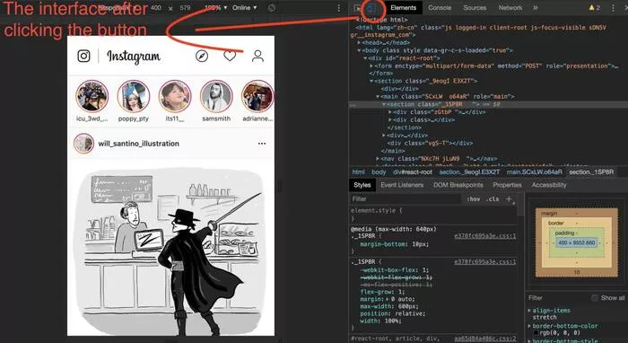Screen dimensions: 628x343
Task: Open aa65d84a486c.css:2 source link
Action: [x=485, y=339]
